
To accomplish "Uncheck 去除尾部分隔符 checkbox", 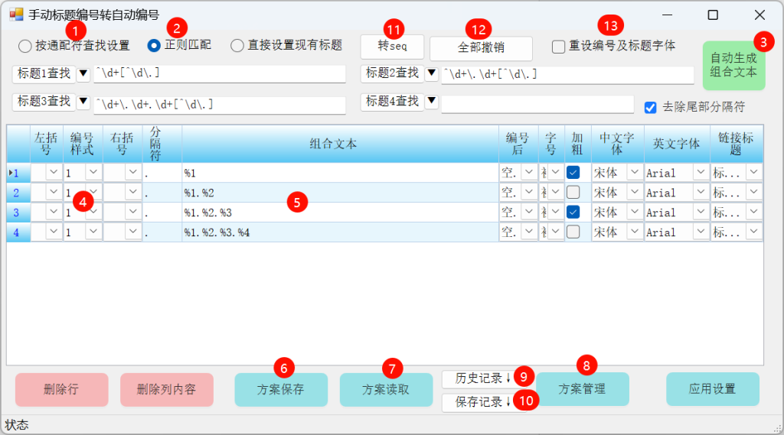I will 650,107.
